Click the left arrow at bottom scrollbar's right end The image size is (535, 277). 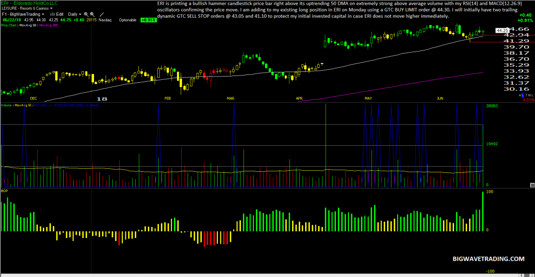coord(521,275)
